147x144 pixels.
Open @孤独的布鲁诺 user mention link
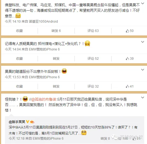point(44,99)
